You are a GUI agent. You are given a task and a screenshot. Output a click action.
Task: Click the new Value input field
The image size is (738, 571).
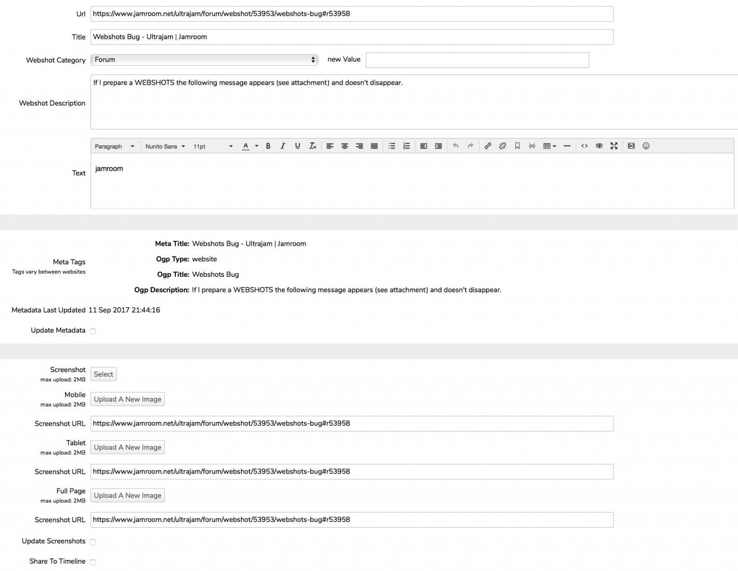tap(477, 60)
